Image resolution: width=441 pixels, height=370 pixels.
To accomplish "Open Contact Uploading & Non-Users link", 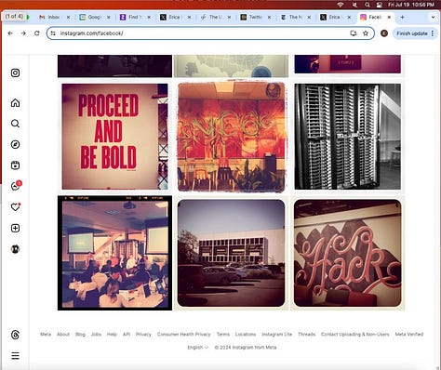I will coord(355,334).
